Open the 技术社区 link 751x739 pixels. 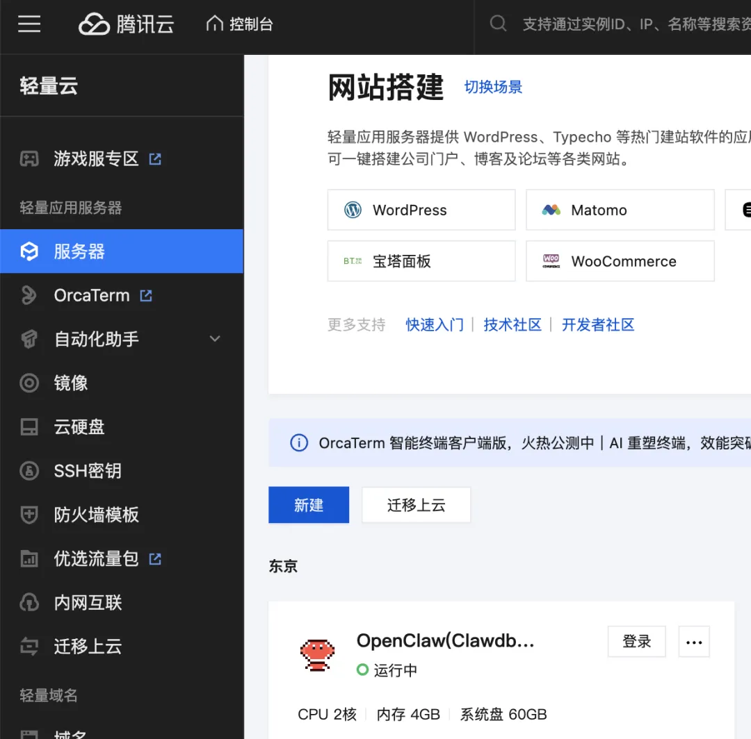(x=512, y=325)
